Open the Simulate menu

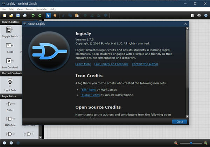click(x=41, y=9)
